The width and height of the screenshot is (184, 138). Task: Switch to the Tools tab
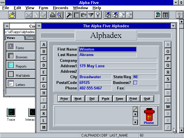pos(30,38)
